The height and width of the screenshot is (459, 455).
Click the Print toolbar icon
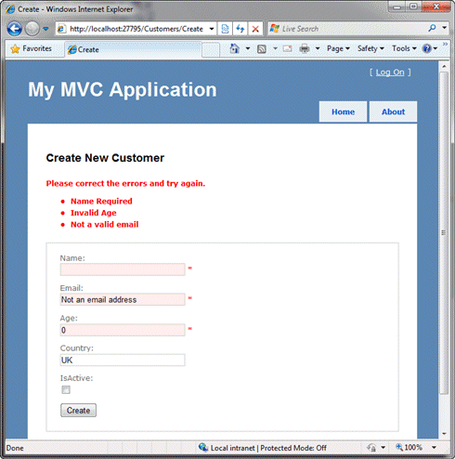[x=305, y=48]
